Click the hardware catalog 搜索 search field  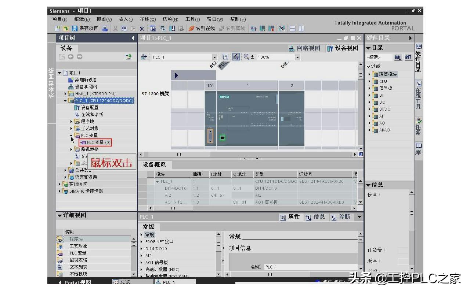(379, 57)
